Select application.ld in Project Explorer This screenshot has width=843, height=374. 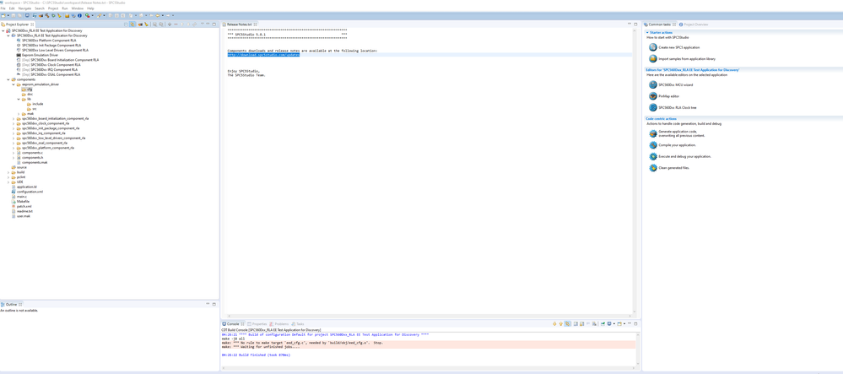(26, 187)
